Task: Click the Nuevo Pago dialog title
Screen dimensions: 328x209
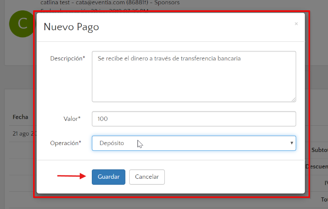Action: 72,27
